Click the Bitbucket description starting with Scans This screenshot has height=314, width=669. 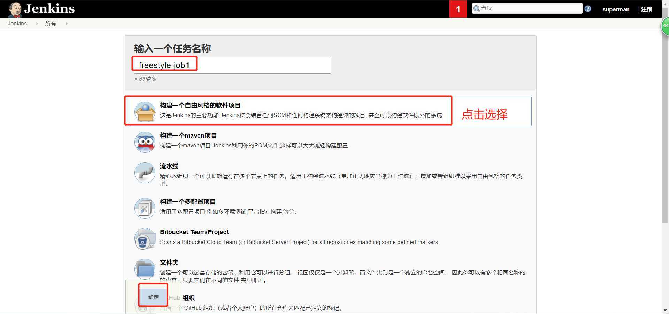pyautogui.click(x=299, y=242)
